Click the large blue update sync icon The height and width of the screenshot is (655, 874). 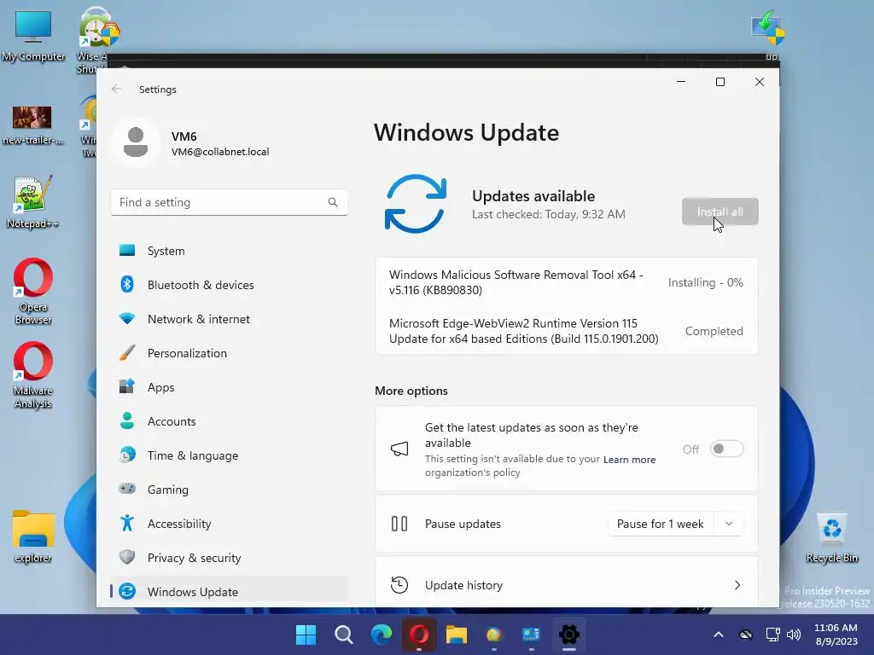[416, 204]
